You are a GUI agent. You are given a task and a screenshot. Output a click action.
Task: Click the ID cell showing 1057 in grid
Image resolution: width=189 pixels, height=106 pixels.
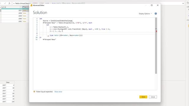12,11
